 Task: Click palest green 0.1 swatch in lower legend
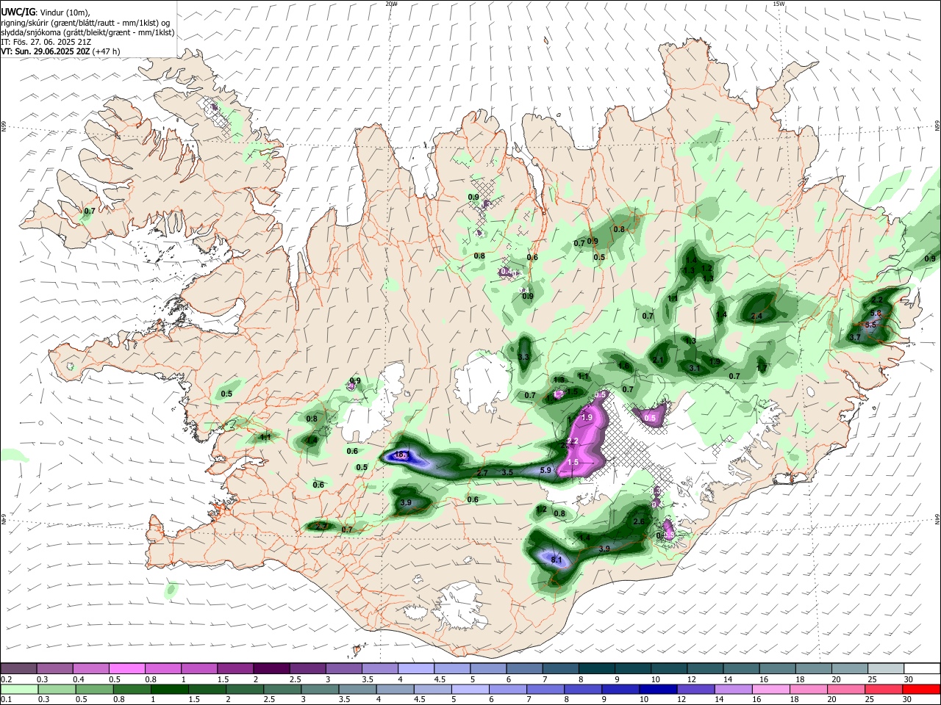point(18,689)
